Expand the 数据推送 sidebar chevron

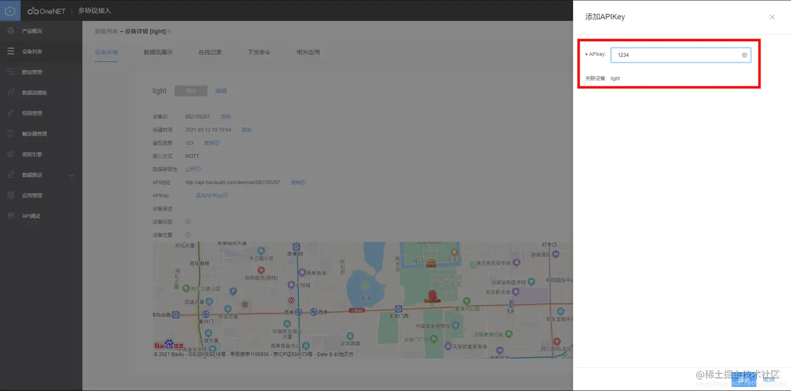[72, 175]
